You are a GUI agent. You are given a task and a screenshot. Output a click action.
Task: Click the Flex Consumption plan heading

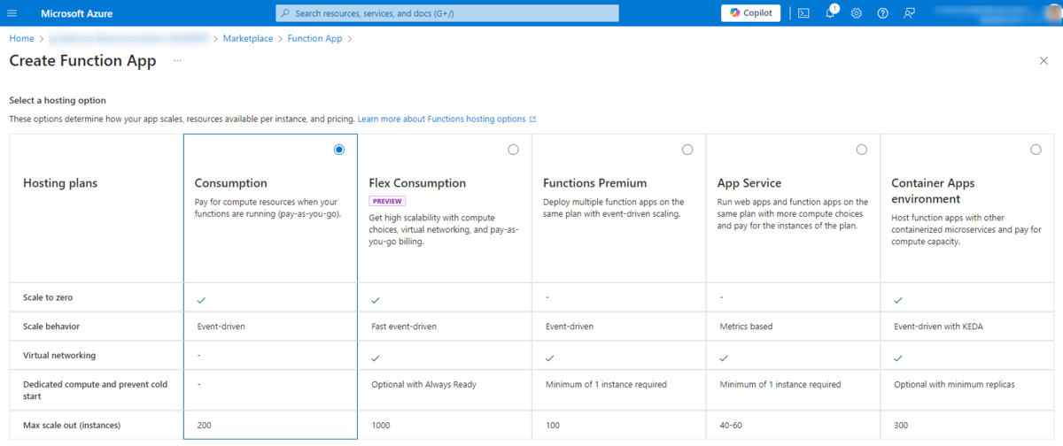pyautogui.click(x=417, y=183)
